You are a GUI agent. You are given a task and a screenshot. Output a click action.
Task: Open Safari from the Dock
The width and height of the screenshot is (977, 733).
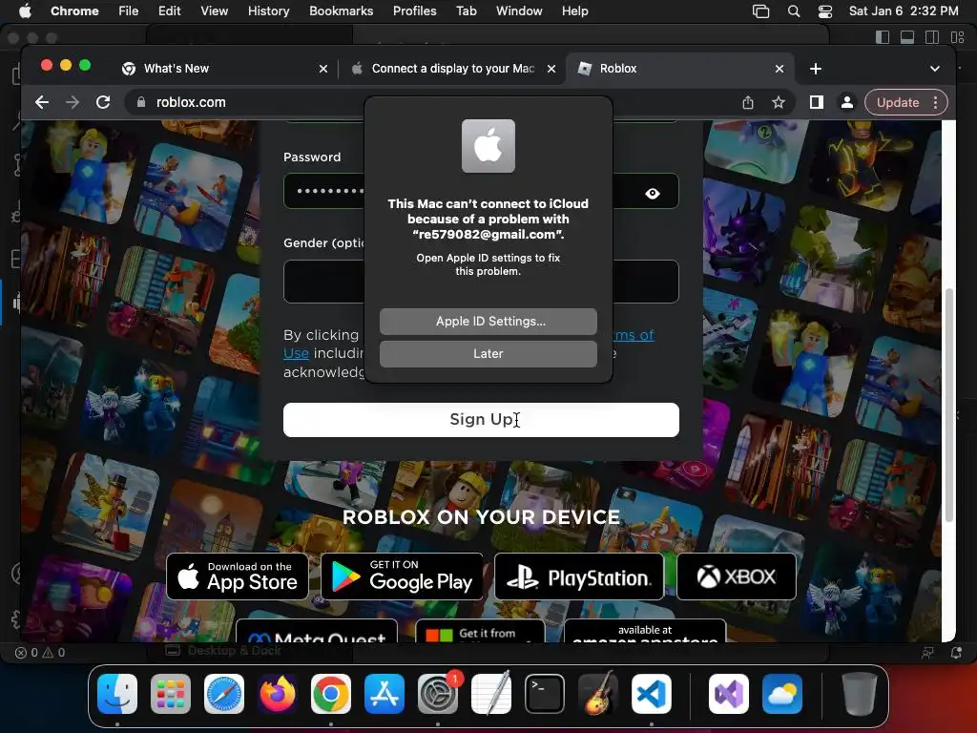point(224,694)
